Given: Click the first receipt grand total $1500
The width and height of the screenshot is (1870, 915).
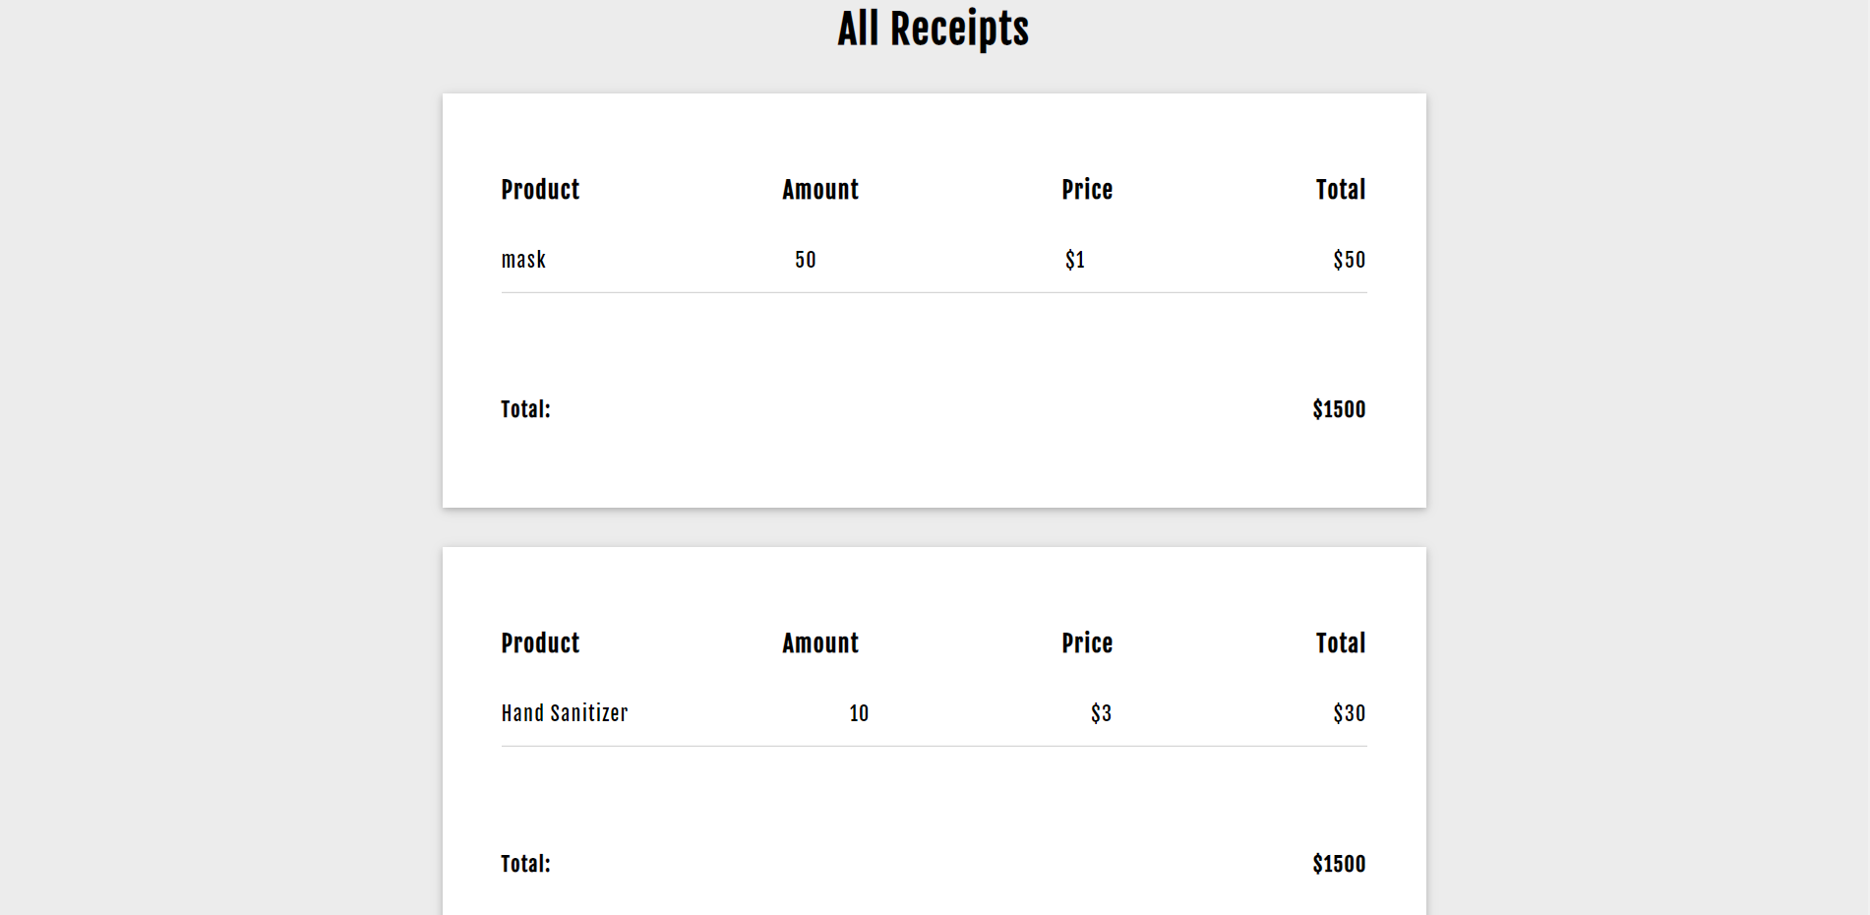Looking at the screenshot, I should click(x=1339, y=409).
